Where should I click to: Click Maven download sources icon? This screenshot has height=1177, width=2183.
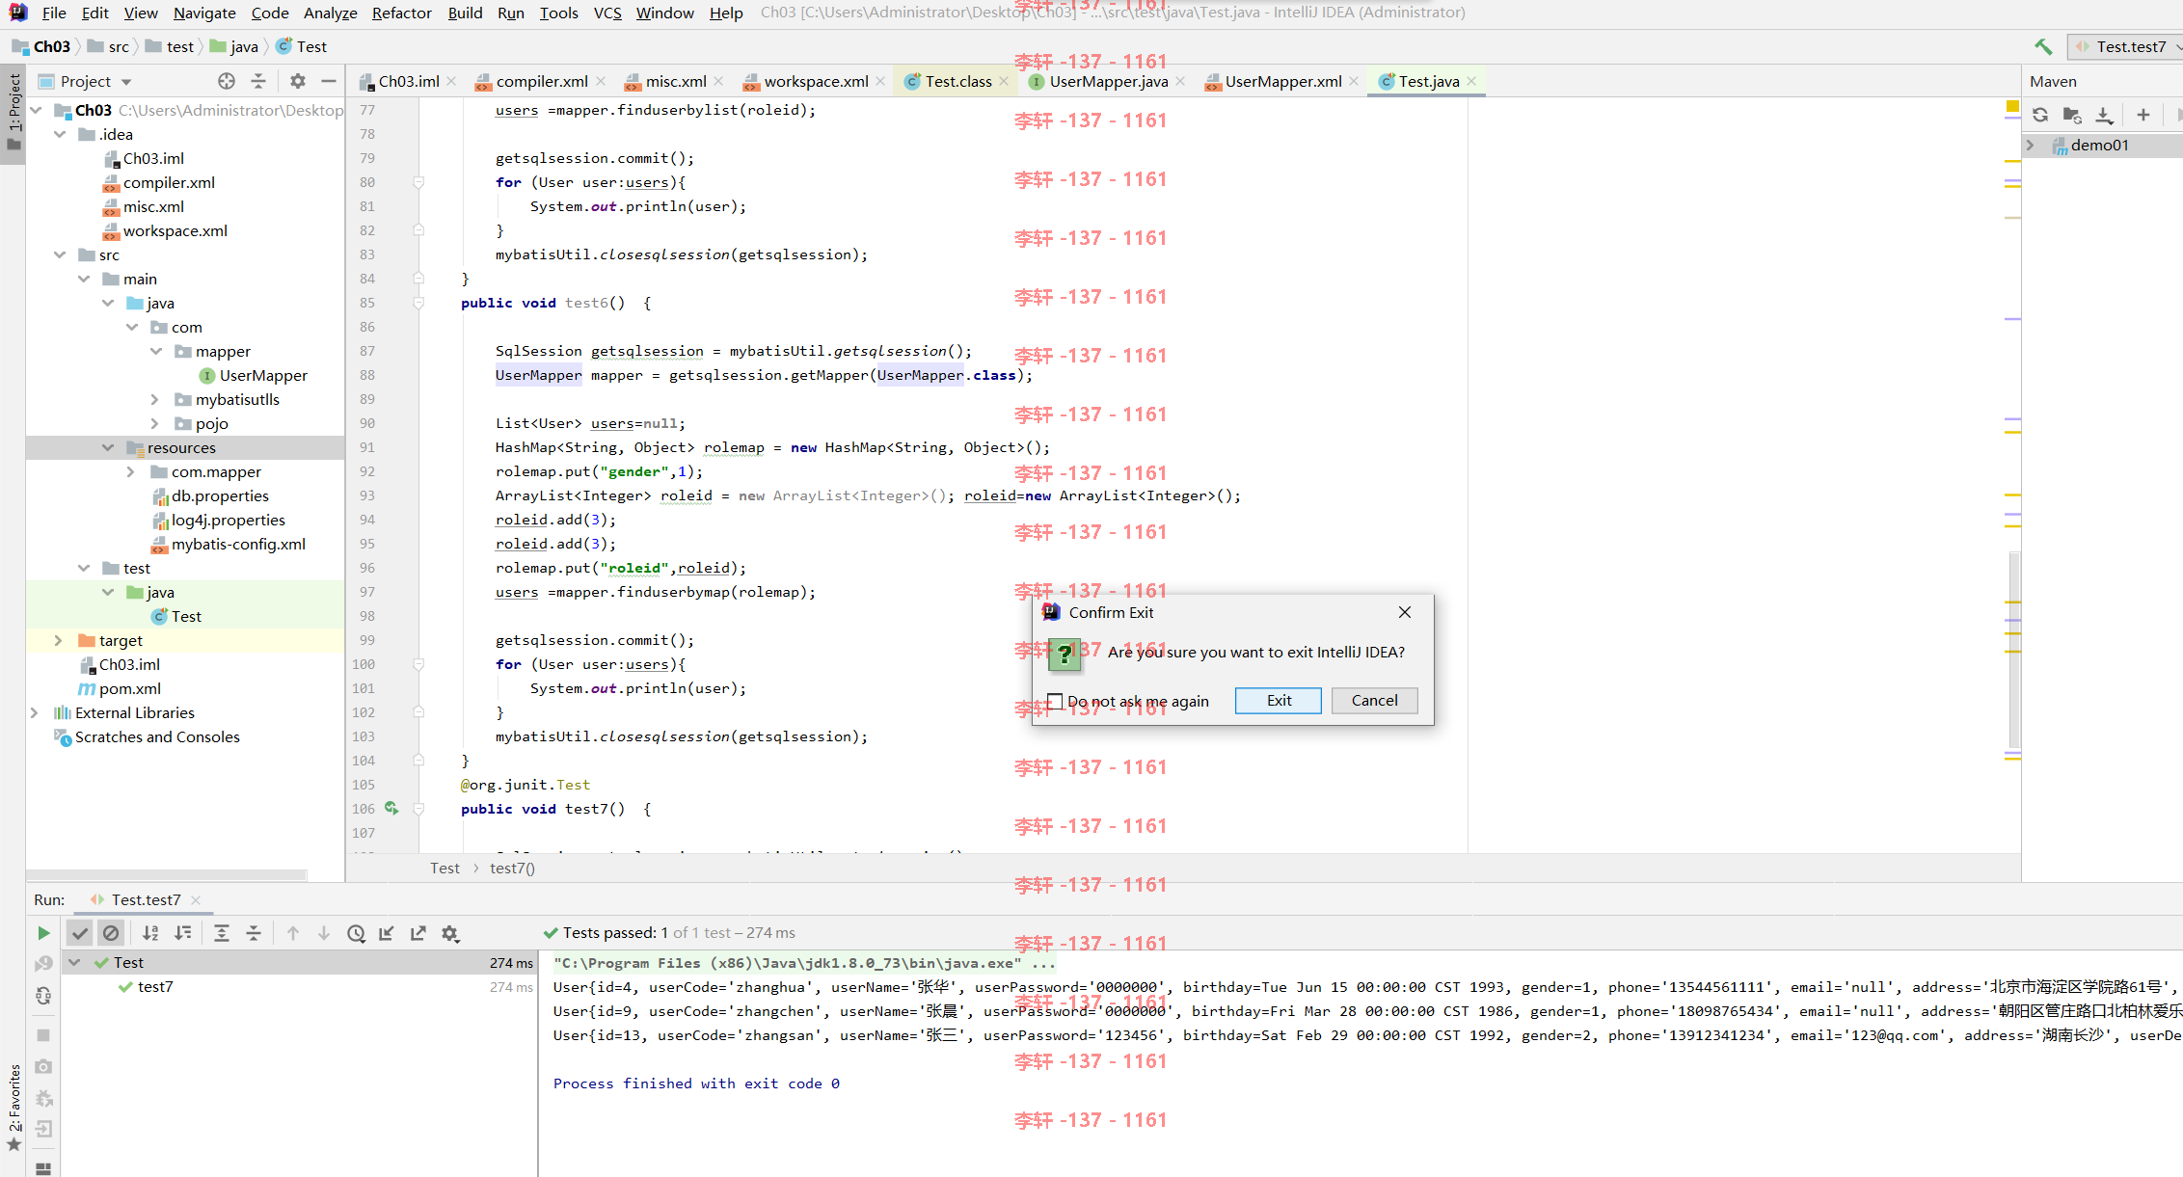coord(2104,115)
